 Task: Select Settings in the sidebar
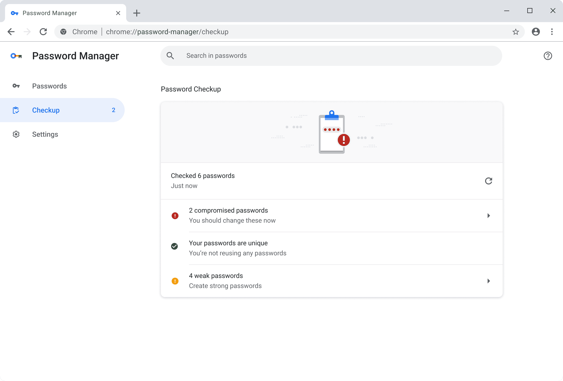45,134
